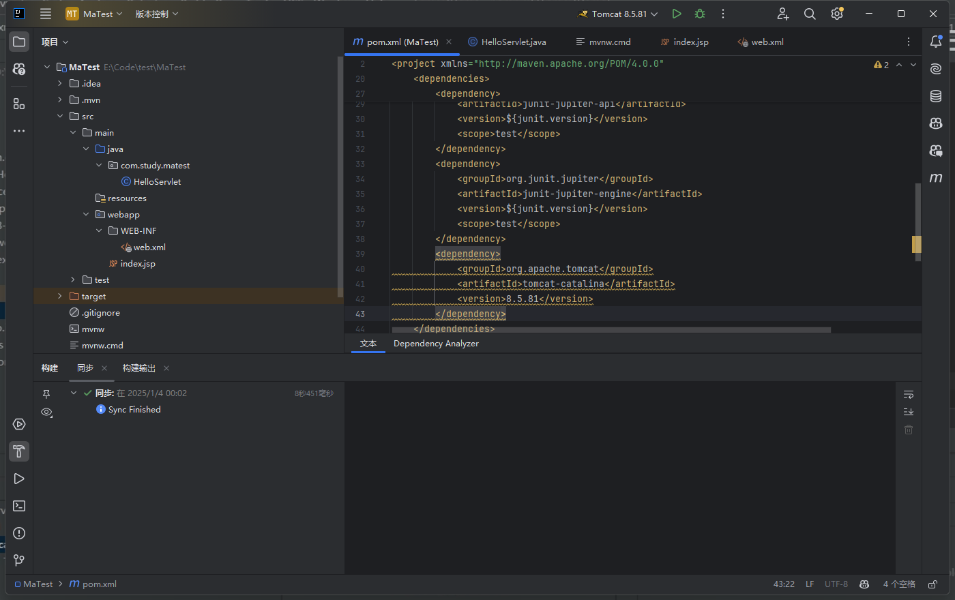The width and height of the screenshot is (955, 600).
Task: Debug Tomcat 8.5.81 configuration
Action: 700,14
